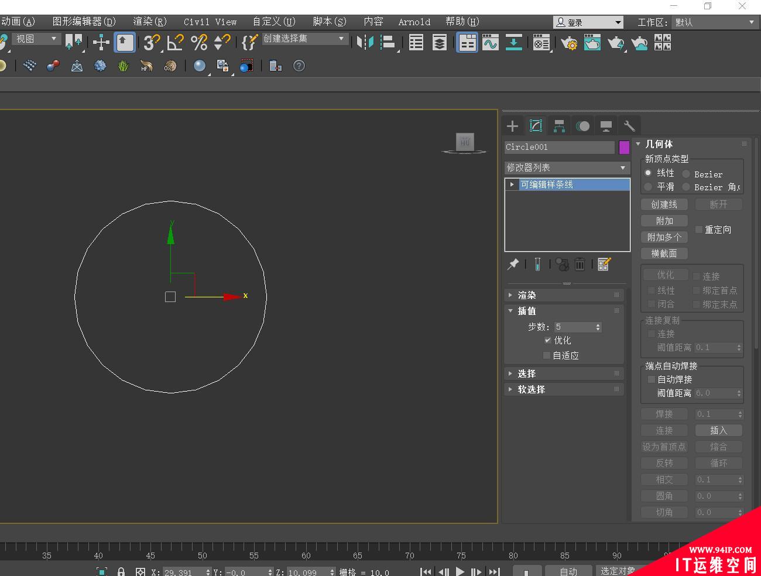Click the 附加 button
The width and height of the screenshot is (761, 576).
[x=664, y=221]
